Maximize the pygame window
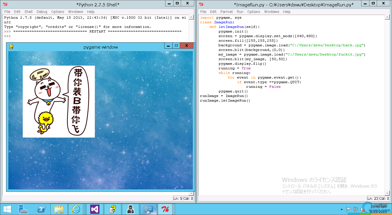Viewport: 392px width, 215px height. tap(176, 46)
